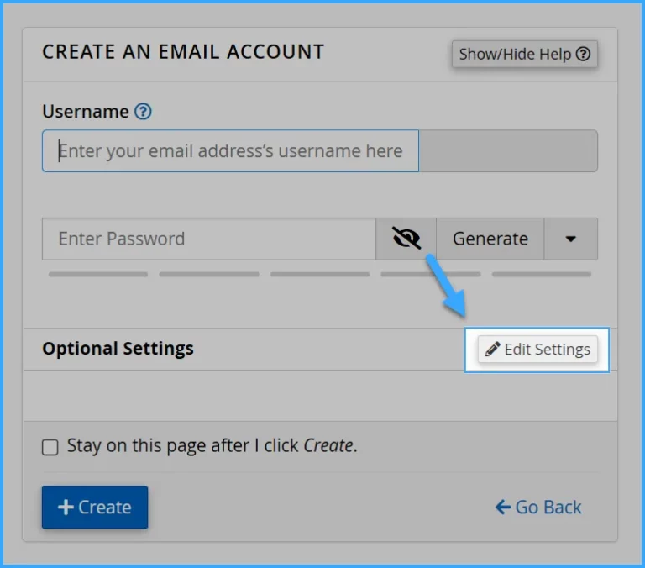Click the help icon beside Username label

[144, 112]
